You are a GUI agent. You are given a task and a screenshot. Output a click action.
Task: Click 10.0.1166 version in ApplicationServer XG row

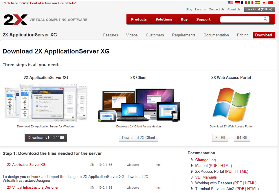point(105,165)
